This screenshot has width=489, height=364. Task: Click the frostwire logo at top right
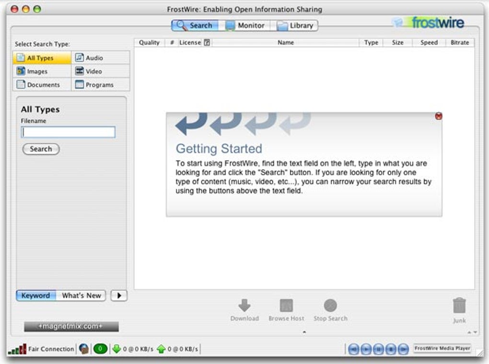click(x=428, y=23)
